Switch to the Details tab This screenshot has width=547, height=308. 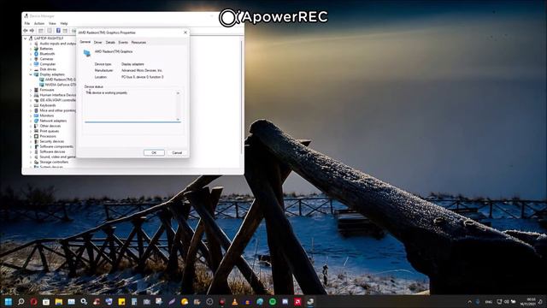[110, 42]
